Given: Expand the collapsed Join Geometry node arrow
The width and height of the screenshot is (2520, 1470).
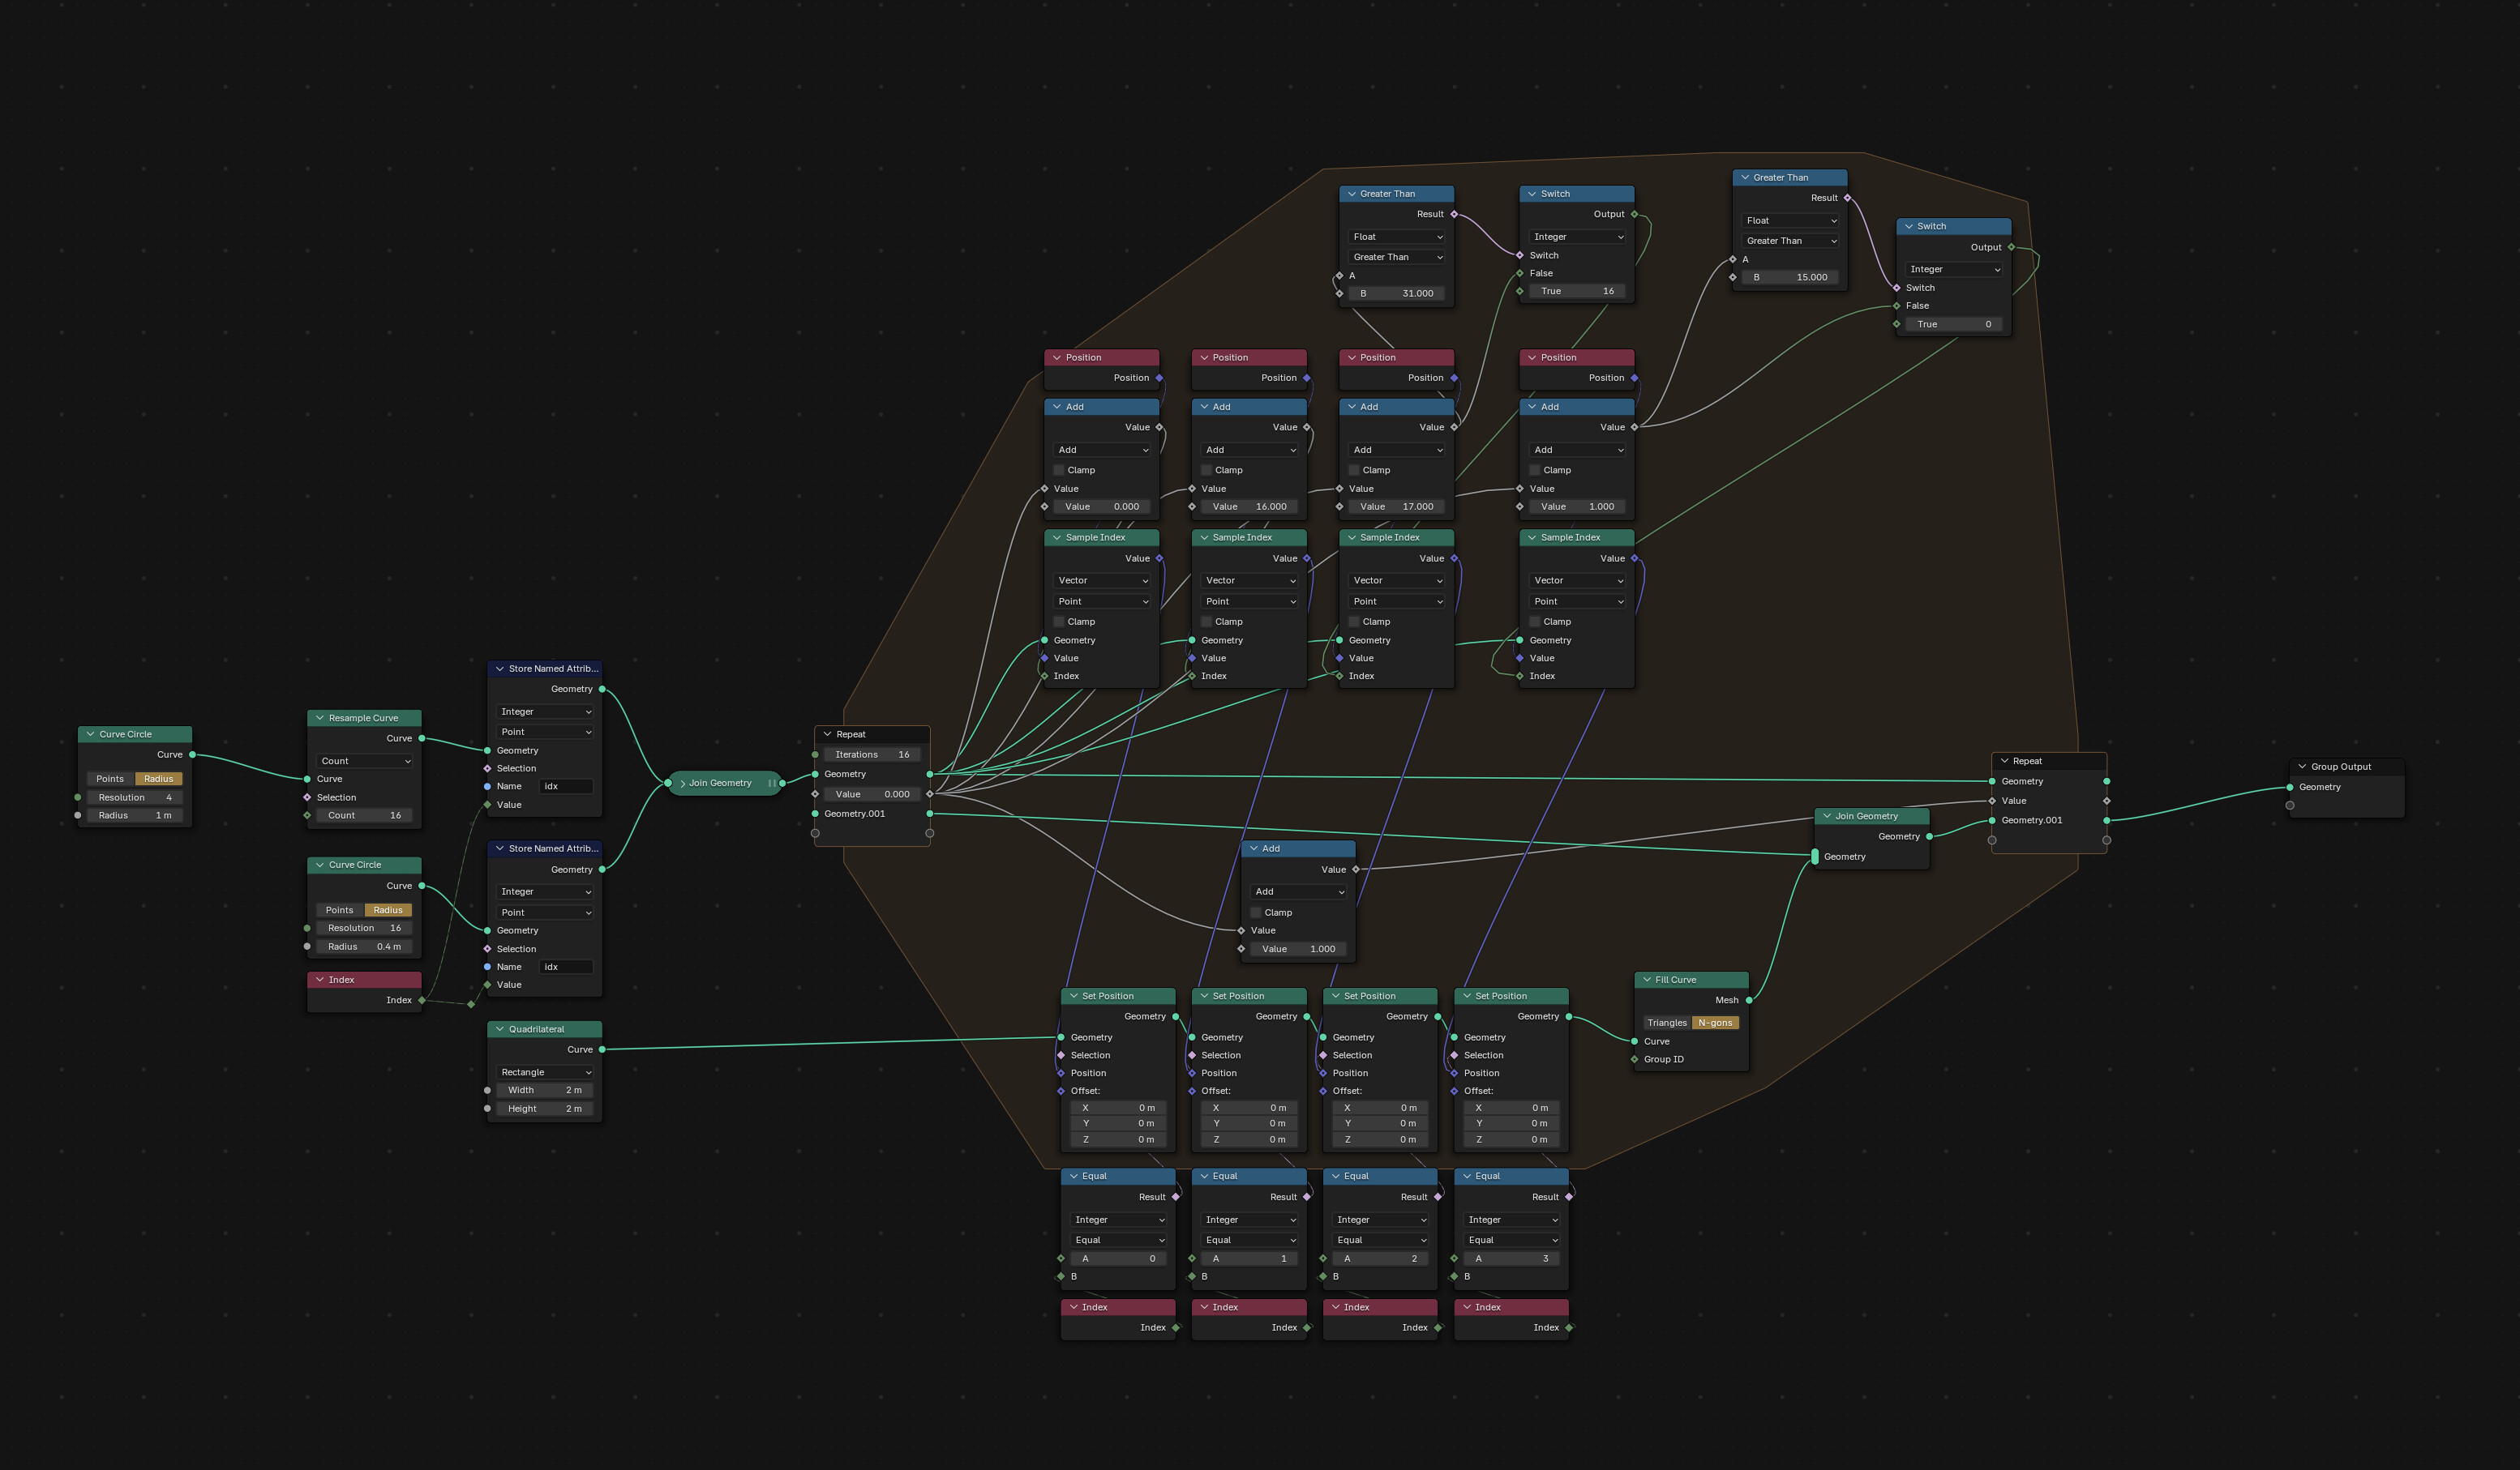Looking at the screenshot, I should (683, 784).
